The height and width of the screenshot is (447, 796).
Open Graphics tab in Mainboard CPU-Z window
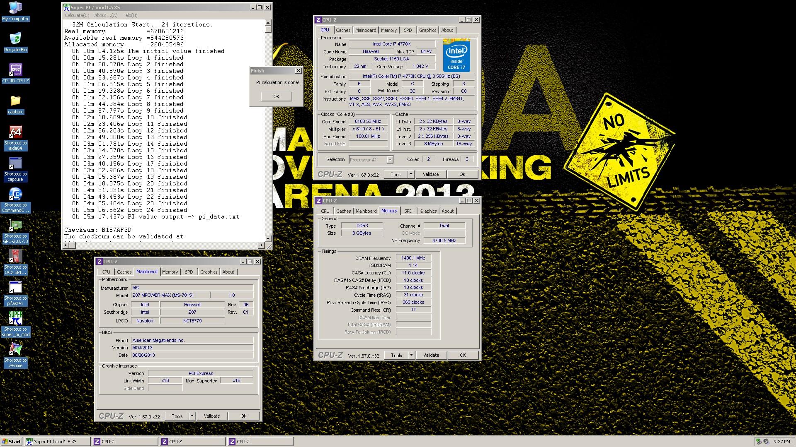[x=209, y=272]
